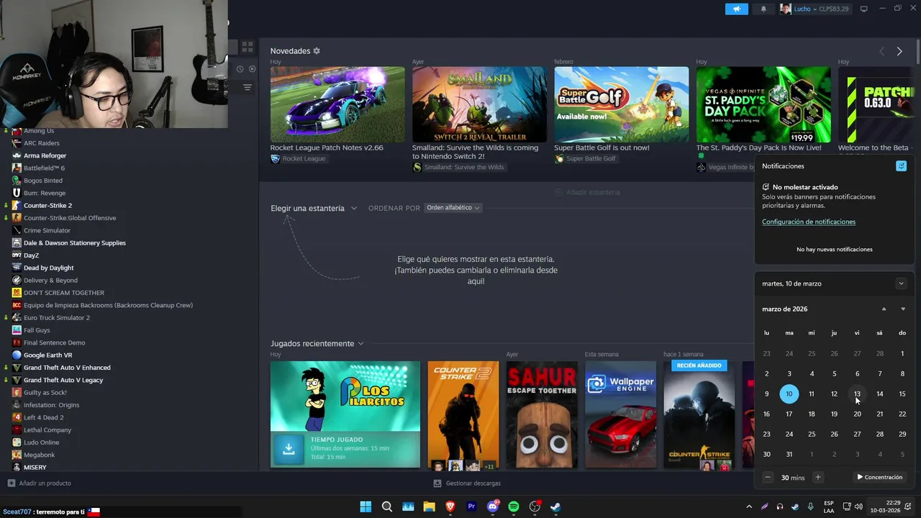The height and width of the screenshot is (518, 921).
Task: Show hidden system tray icons chevron
Action: [749, 506]
